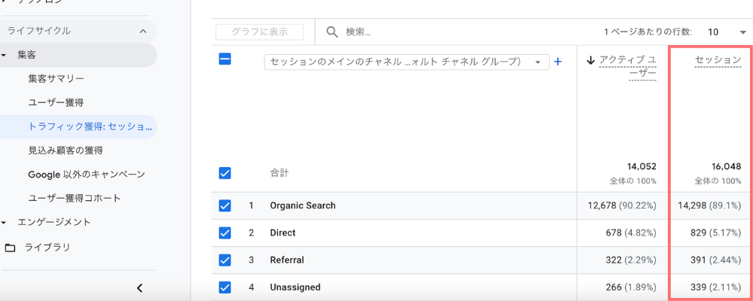Uncheck the Referral row checkbox
Image resolution: width=753 pixels, height=301 pixels.
(224, 260)
